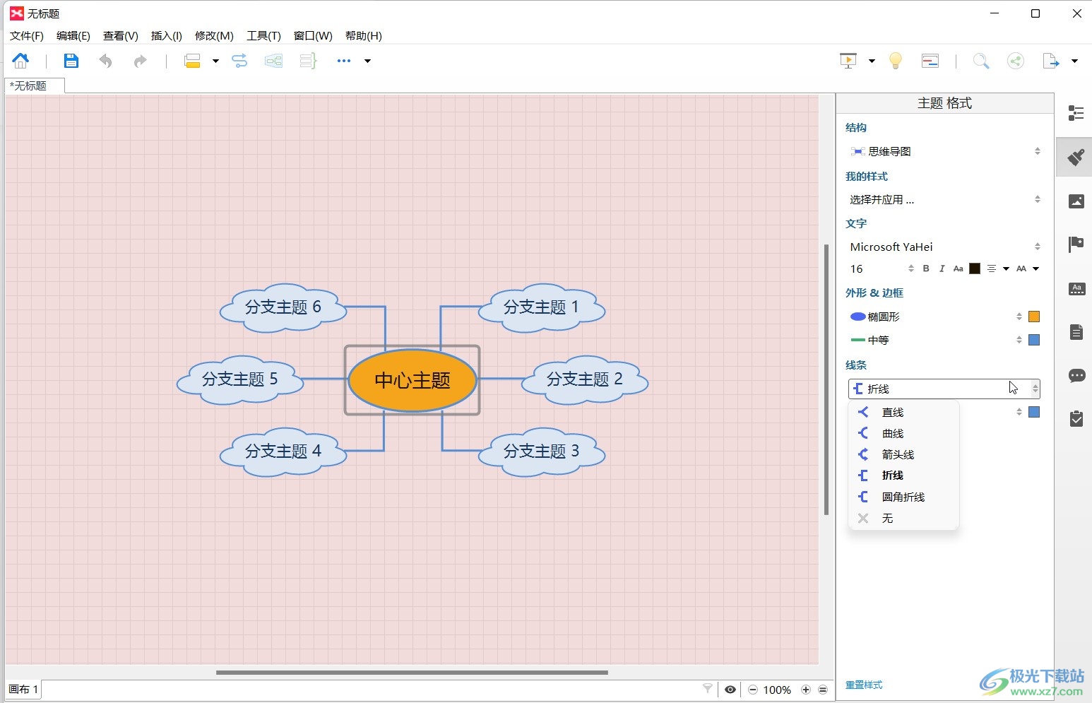1092x703 pixels.
Task: Click the Aa text style button
Action: click(958, 268)
